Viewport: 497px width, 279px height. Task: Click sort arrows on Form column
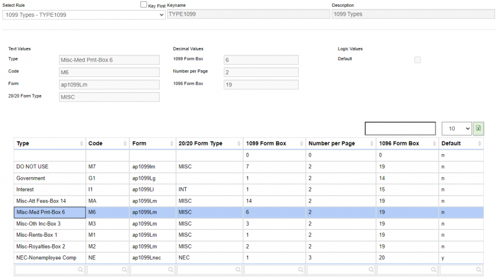pos(171,144)
